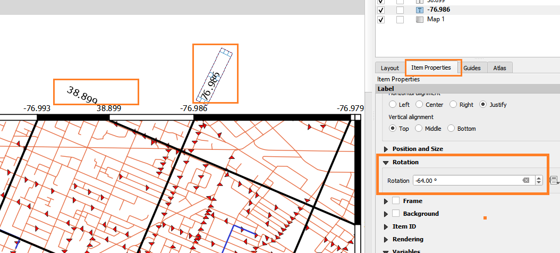Toggle visibility checkbox for Map 1
Screen dimensions: 560x253
tap(381, 20)
